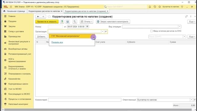Open link icon beside Ответственный field
Image resolution: width=197 pixels, height=111 pixels.
pyautogui.click(x=195, y=100)
